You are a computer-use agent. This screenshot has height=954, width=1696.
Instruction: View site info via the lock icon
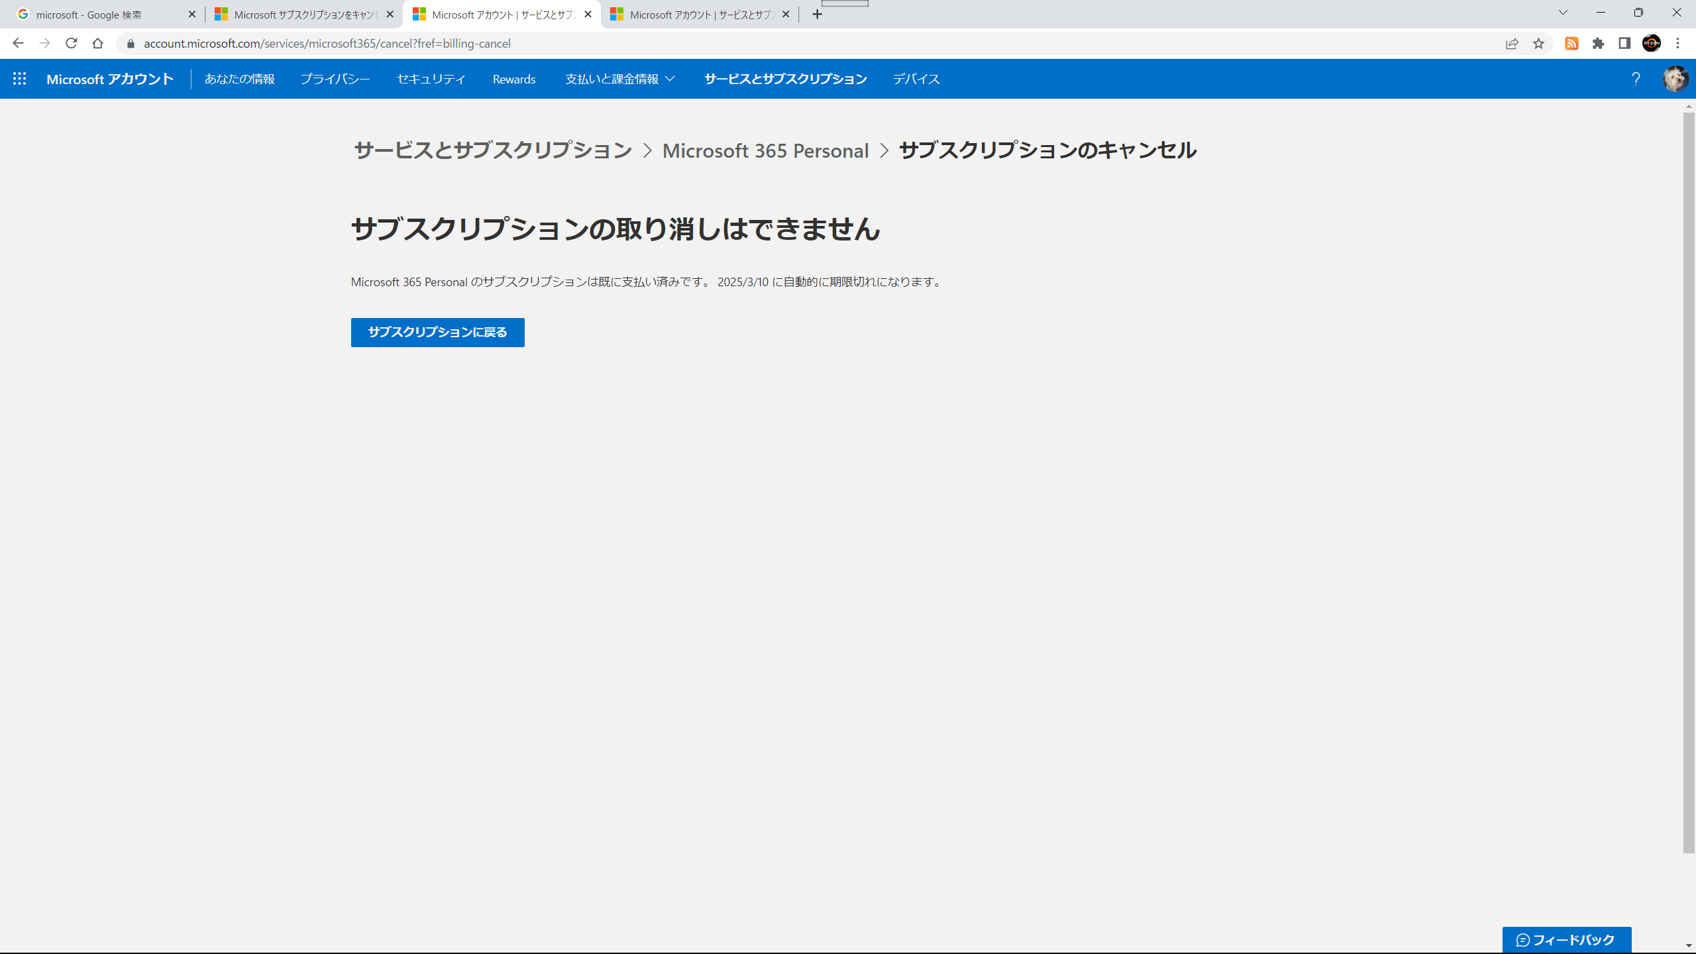point(131,44)
